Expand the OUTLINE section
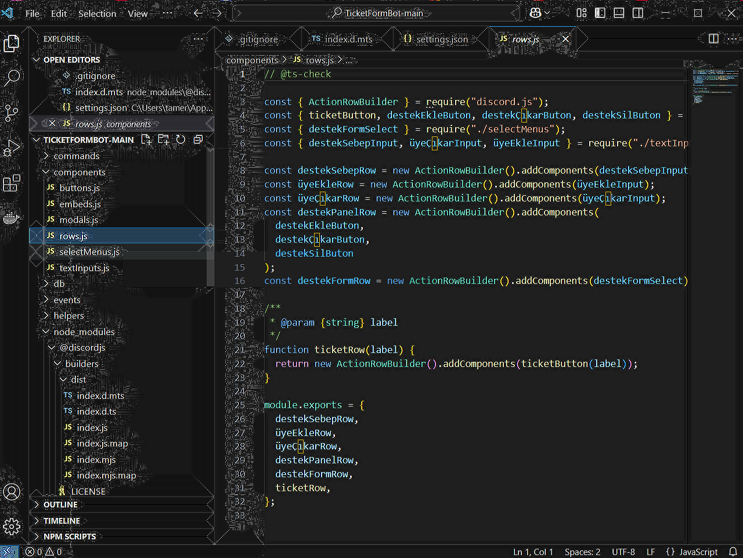The height and width of the screenshot is (558, 743). click(x=60, y=505)
